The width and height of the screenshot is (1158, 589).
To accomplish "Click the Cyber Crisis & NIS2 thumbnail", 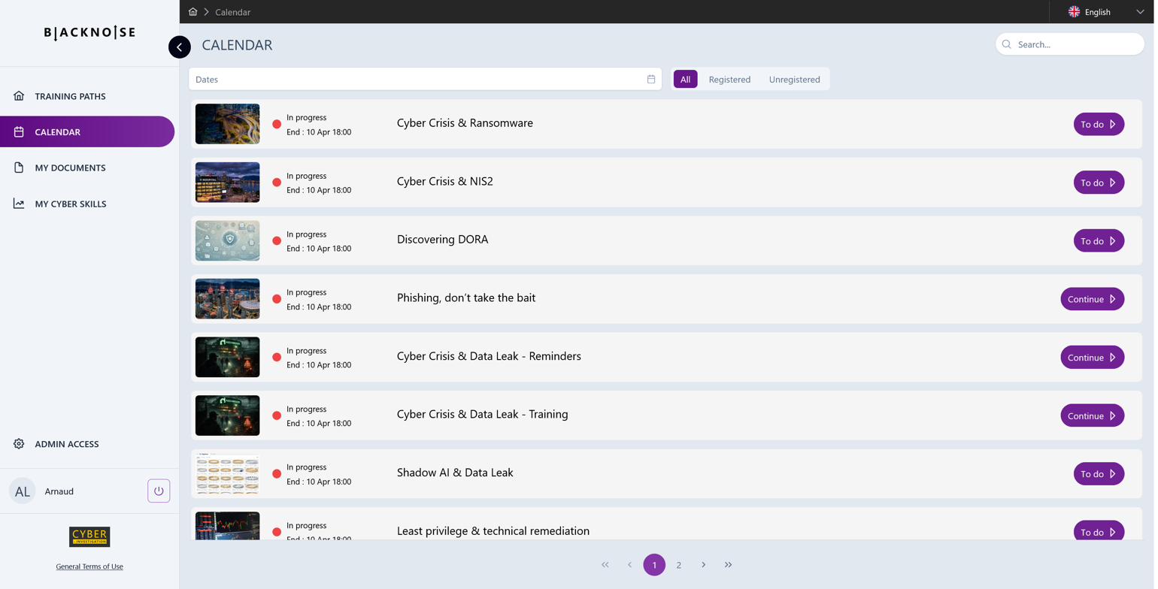I will [227, 183].
